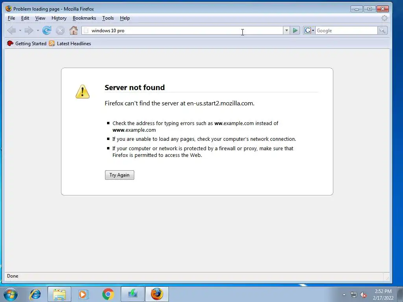Click the Firefox icon in title bar
The height and width of the screenshot is (302, 403).
(9, 9)
